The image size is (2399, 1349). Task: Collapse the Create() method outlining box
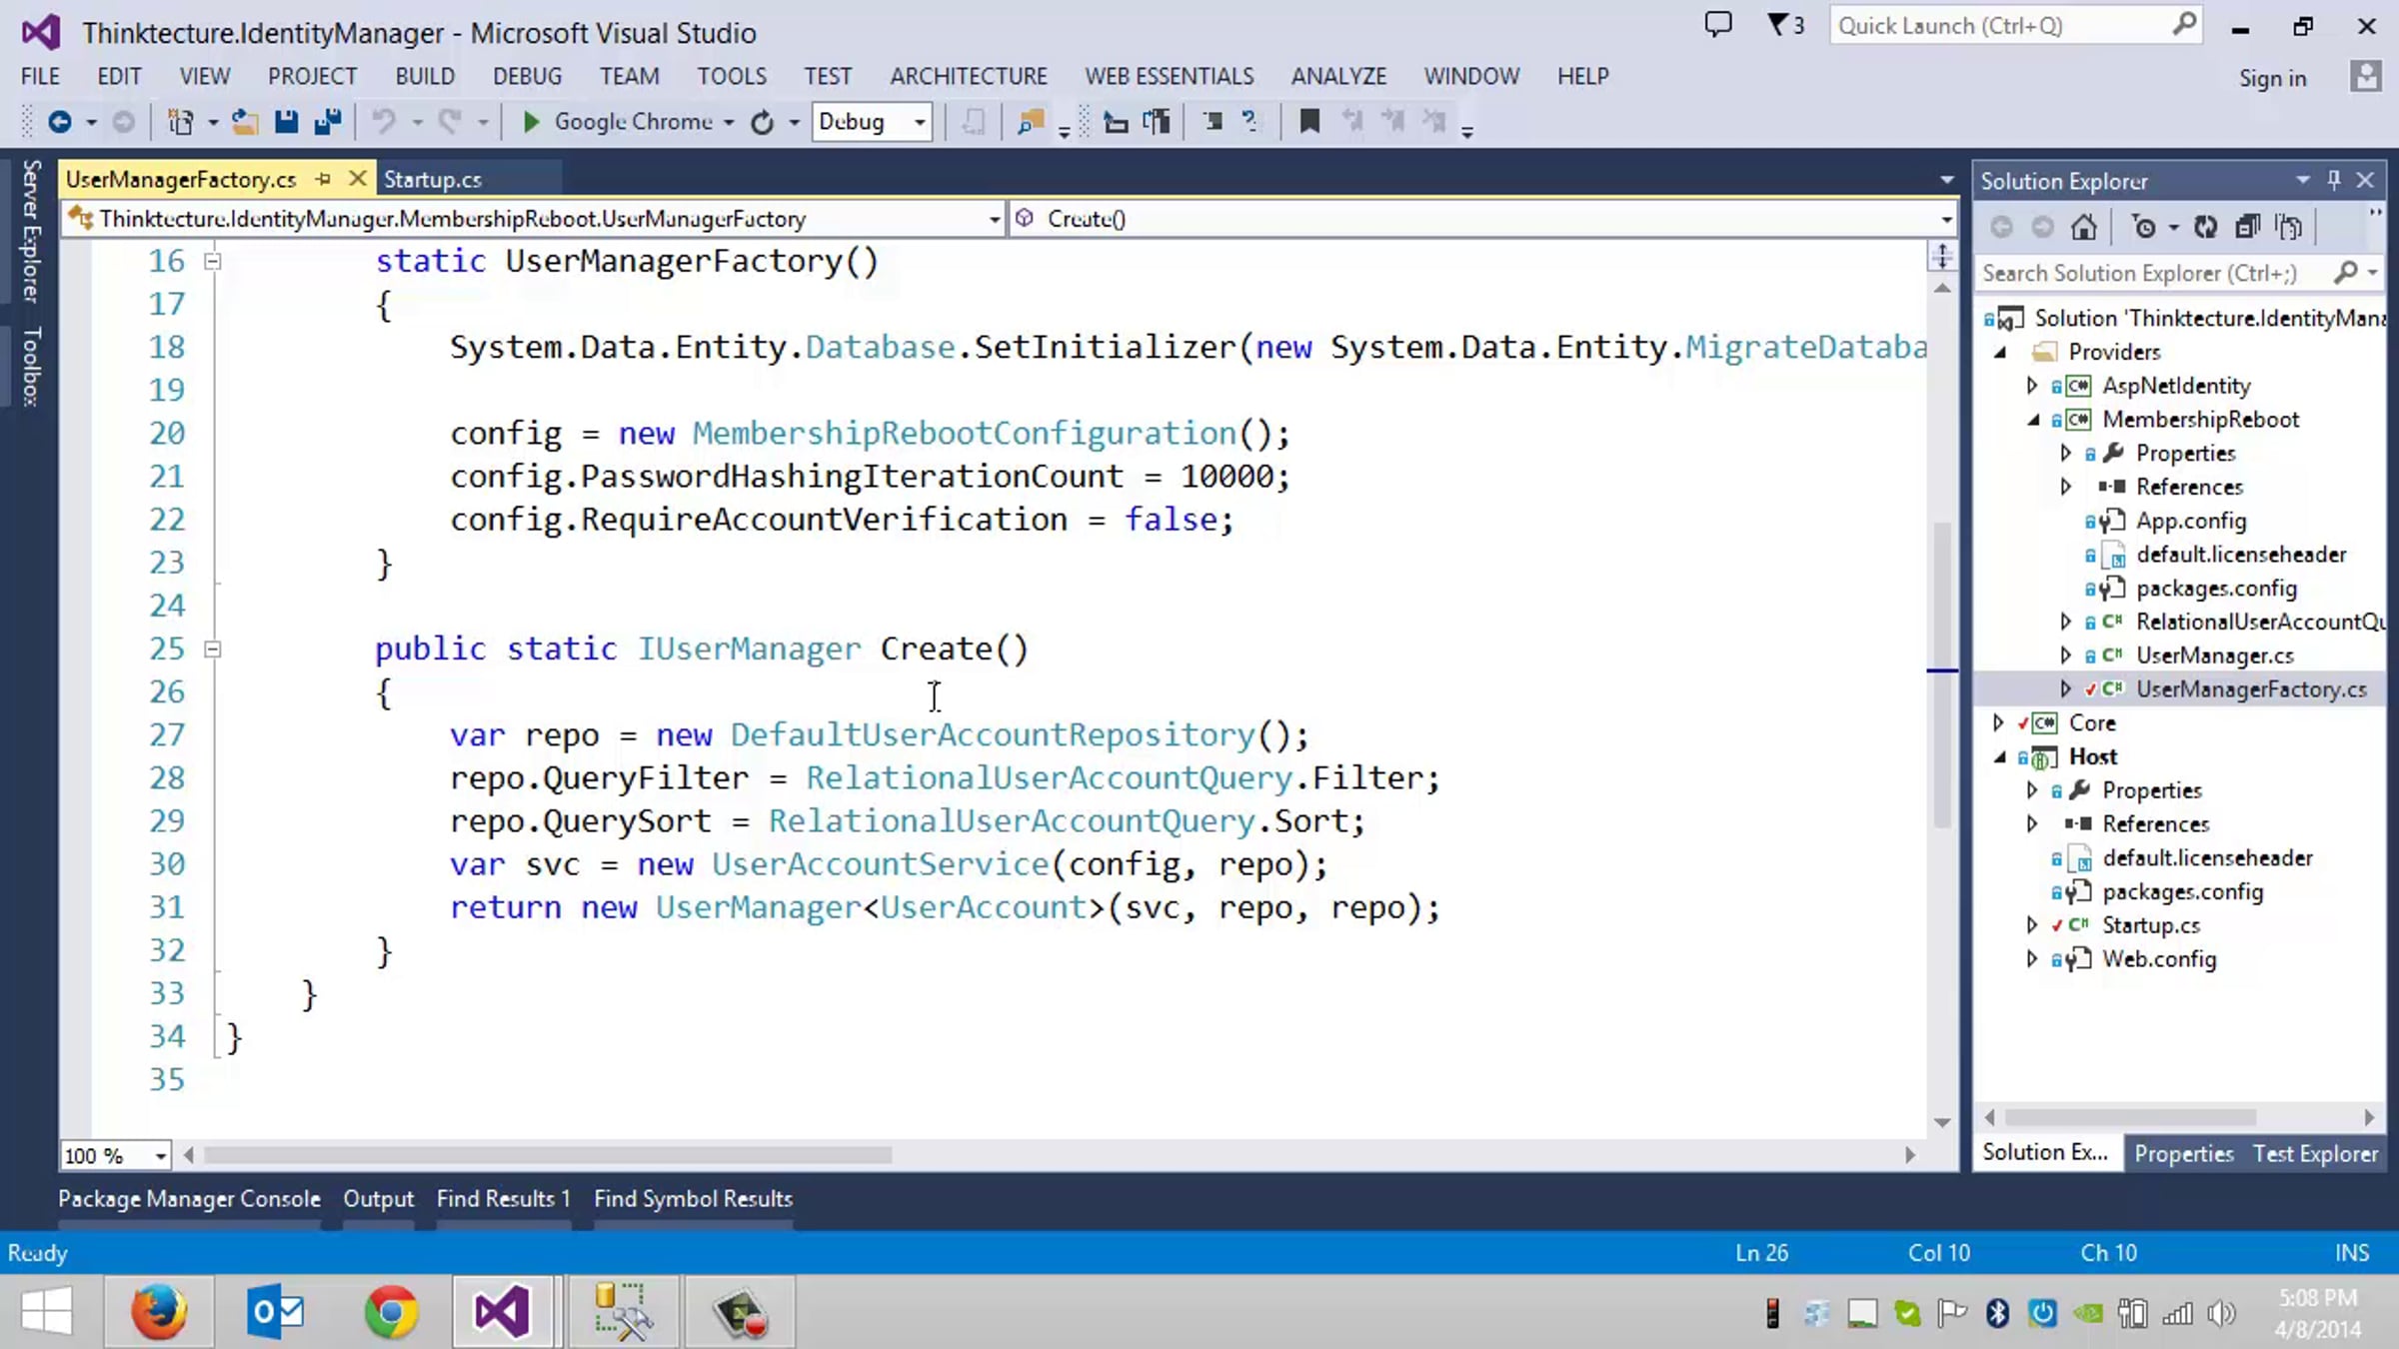click(212, 650)
